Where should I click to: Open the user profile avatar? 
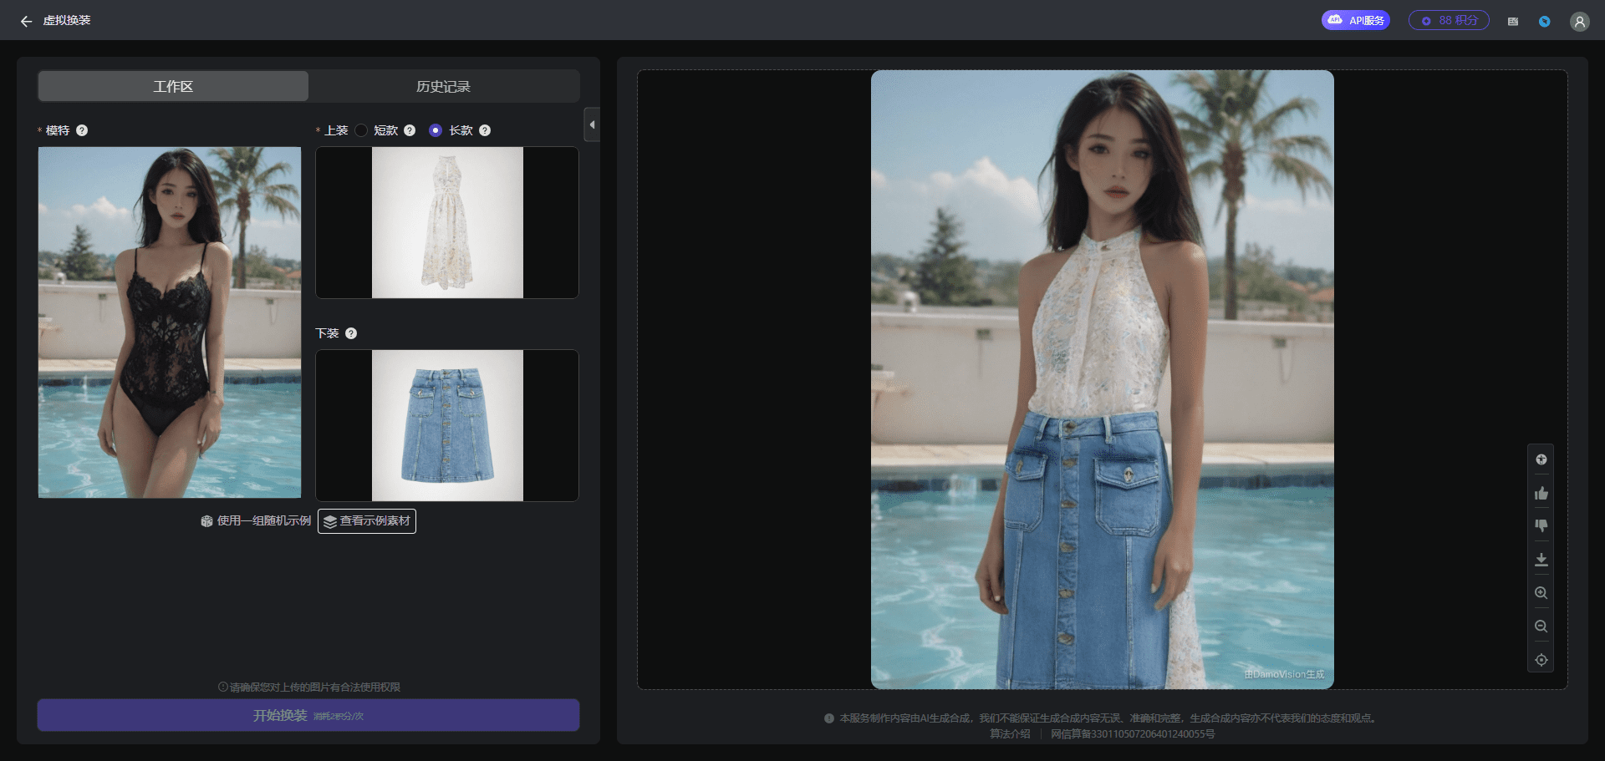[x=1579, y=22]
